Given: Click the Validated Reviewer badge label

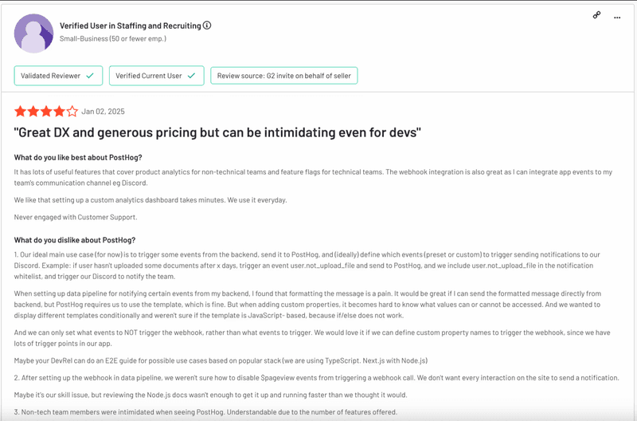Looking at the screenshot, I should [x=51, y=76].
